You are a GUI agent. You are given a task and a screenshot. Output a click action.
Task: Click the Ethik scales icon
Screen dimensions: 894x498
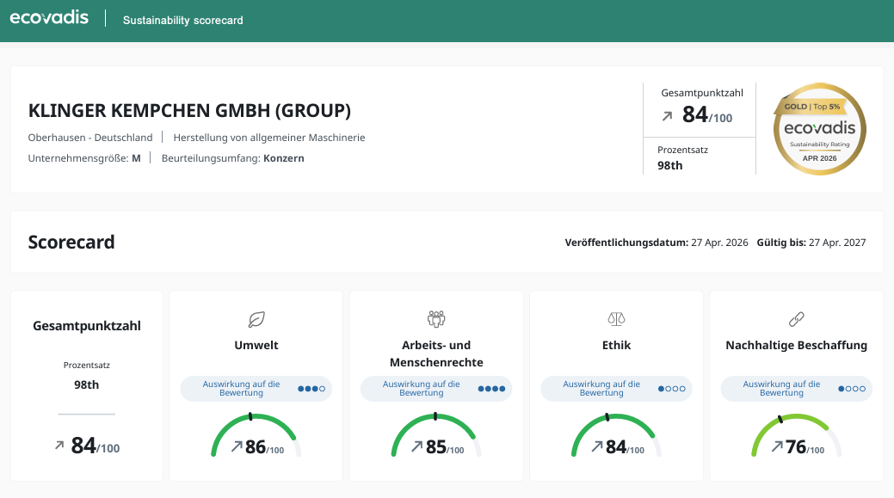pos(616,319)
